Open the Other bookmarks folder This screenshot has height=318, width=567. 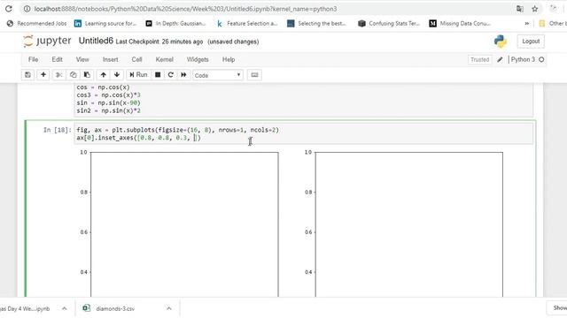pos(552,24)
